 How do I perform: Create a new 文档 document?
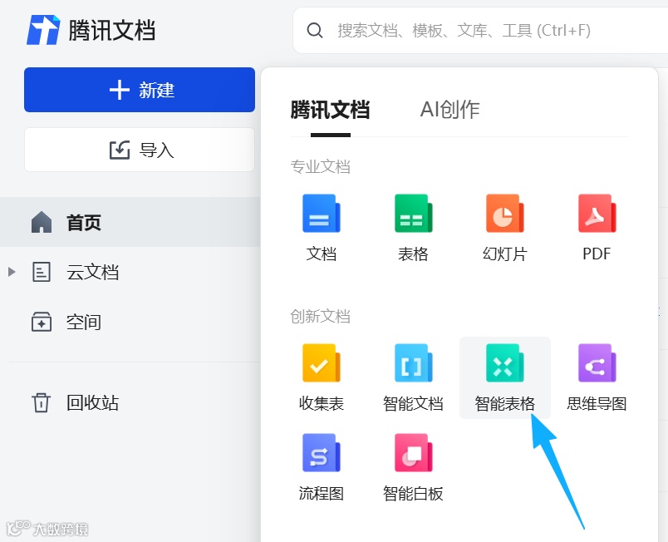[x=322, y=228]
